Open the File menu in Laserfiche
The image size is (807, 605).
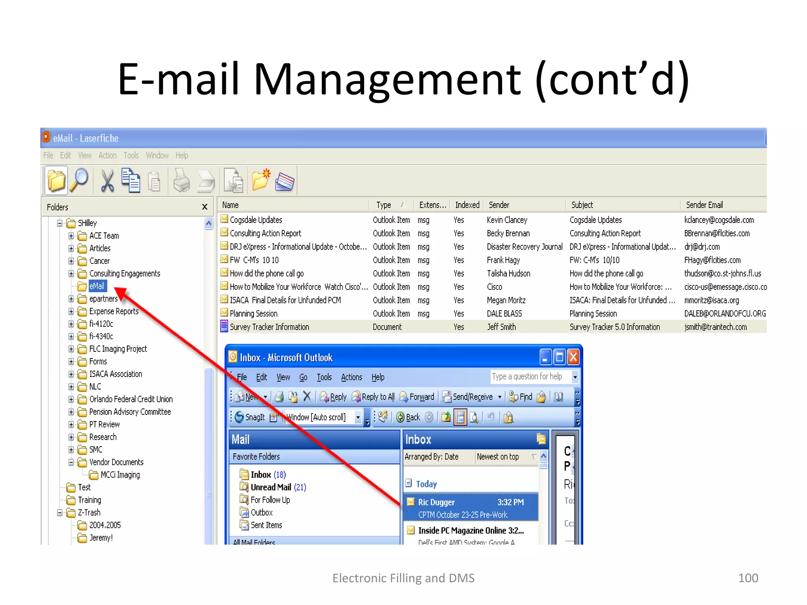(x=48, y=156)
